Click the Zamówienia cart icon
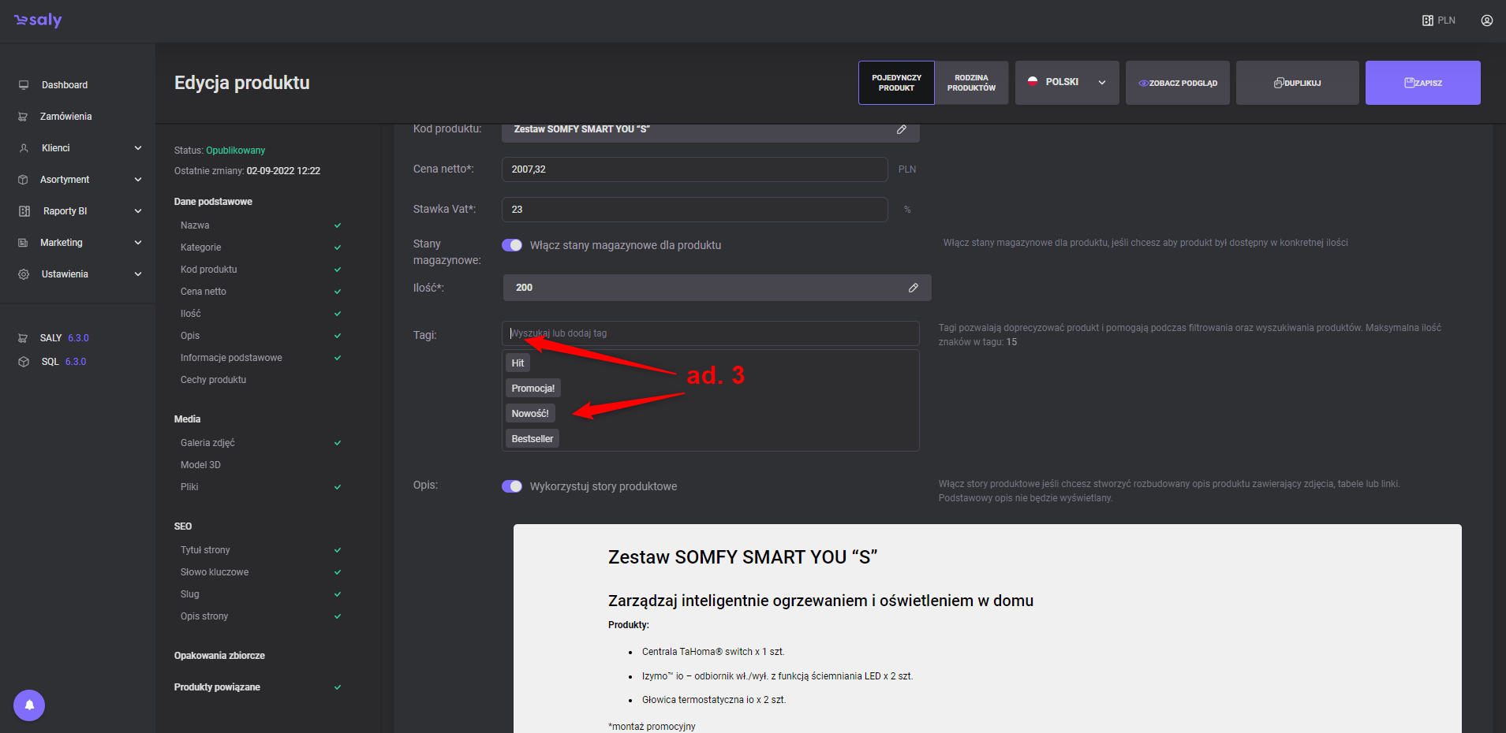The image size is (1506, 733). 24,117
